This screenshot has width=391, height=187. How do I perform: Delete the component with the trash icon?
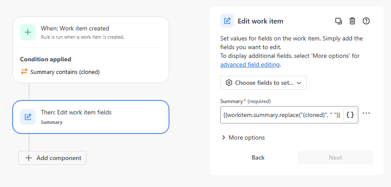[352, 21]
